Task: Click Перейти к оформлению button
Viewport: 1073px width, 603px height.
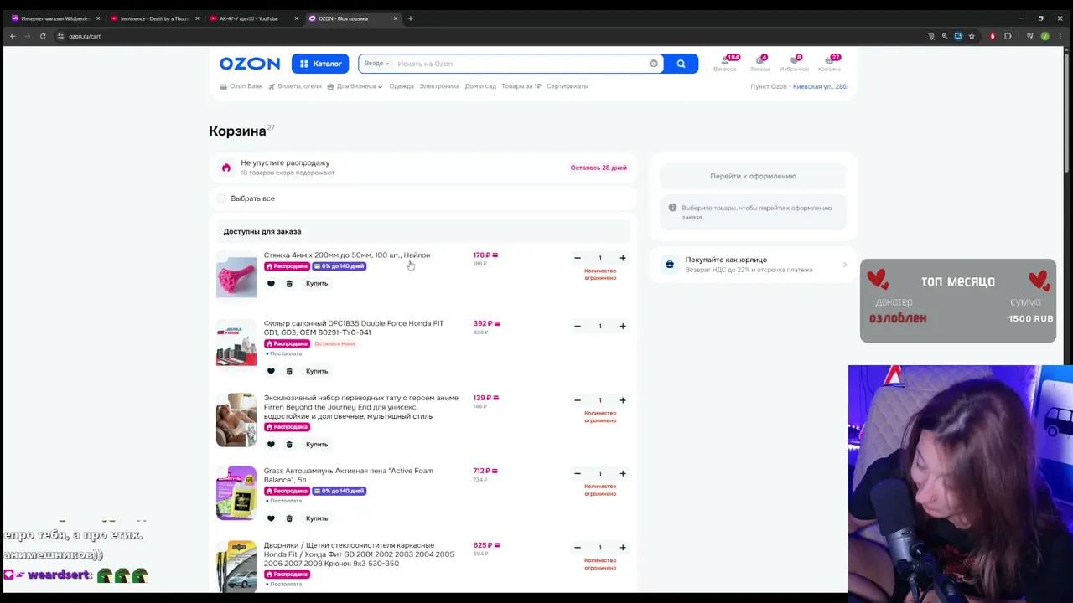Action: (x=753, y=176)
